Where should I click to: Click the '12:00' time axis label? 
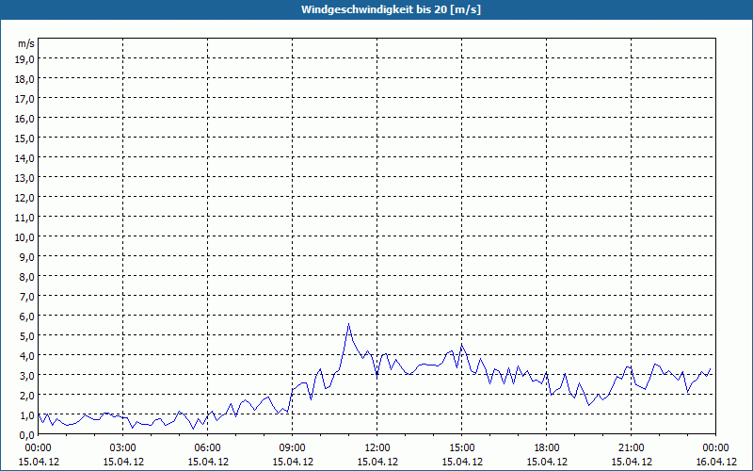(377, 448)
